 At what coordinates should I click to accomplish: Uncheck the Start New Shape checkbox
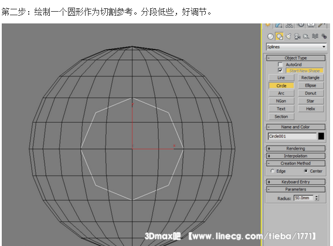[x=280, y=70]
